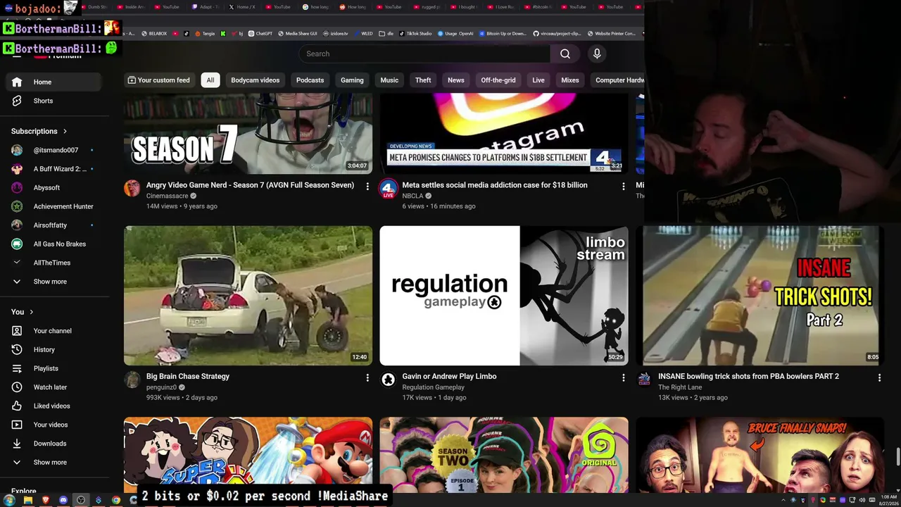Click the YouTube search field
Screen dimensions: 901x507
pos(424,54)
